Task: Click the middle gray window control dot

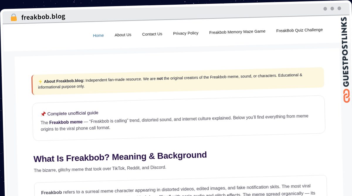Action: click(332, 8)
